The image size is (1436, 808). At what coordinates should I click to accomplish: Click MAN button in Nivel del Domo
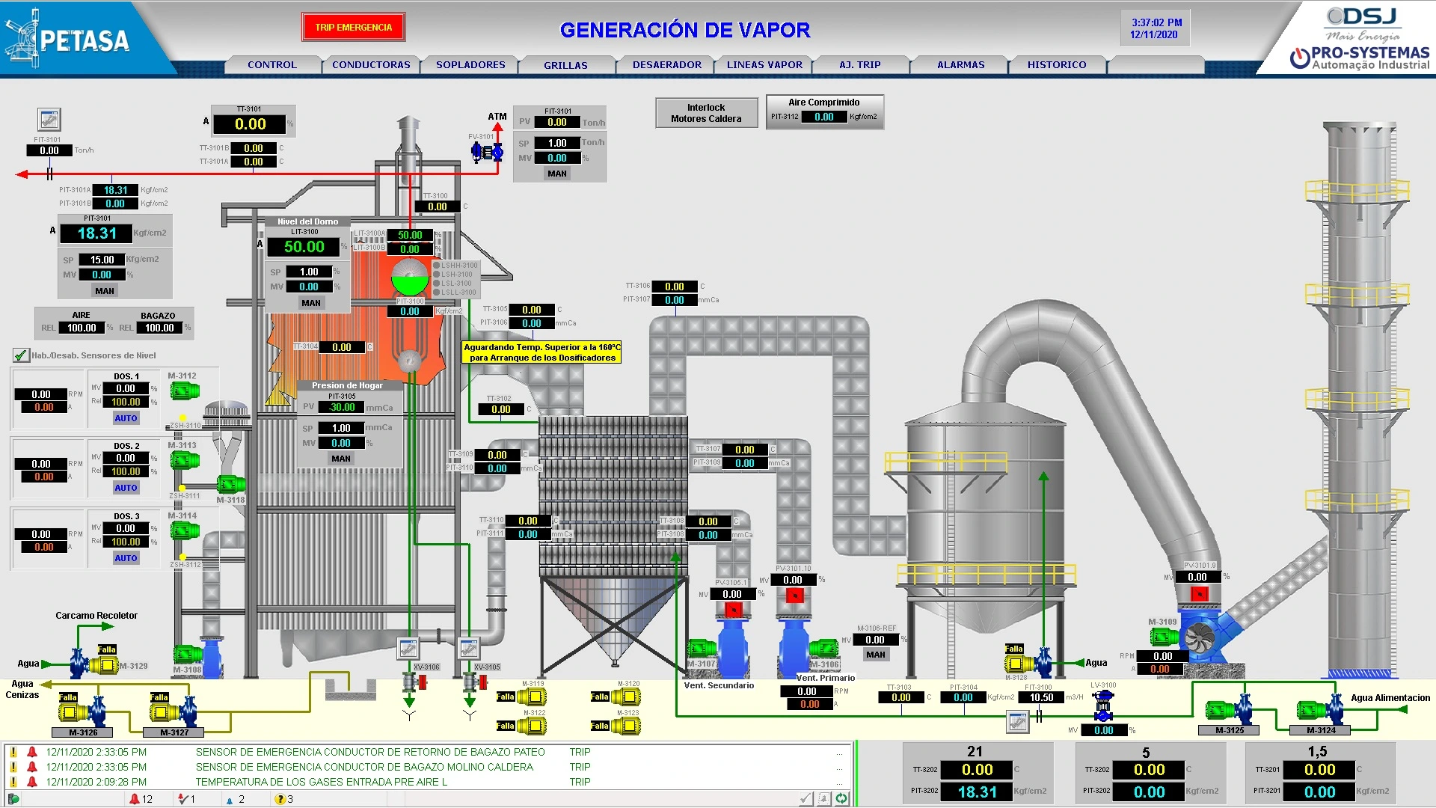click(x=311, y=303)
